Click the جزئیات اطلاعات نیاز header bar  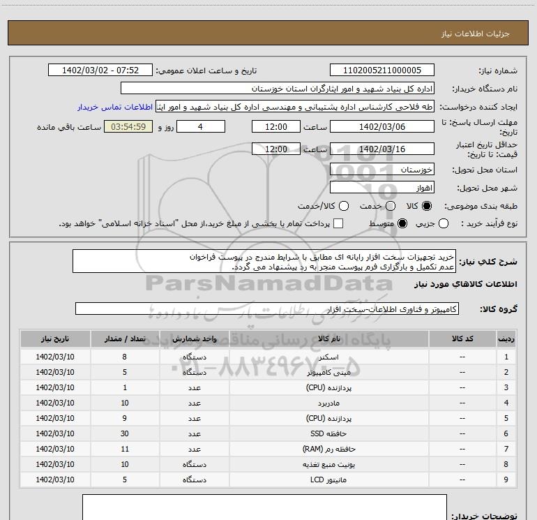[268, 33]
